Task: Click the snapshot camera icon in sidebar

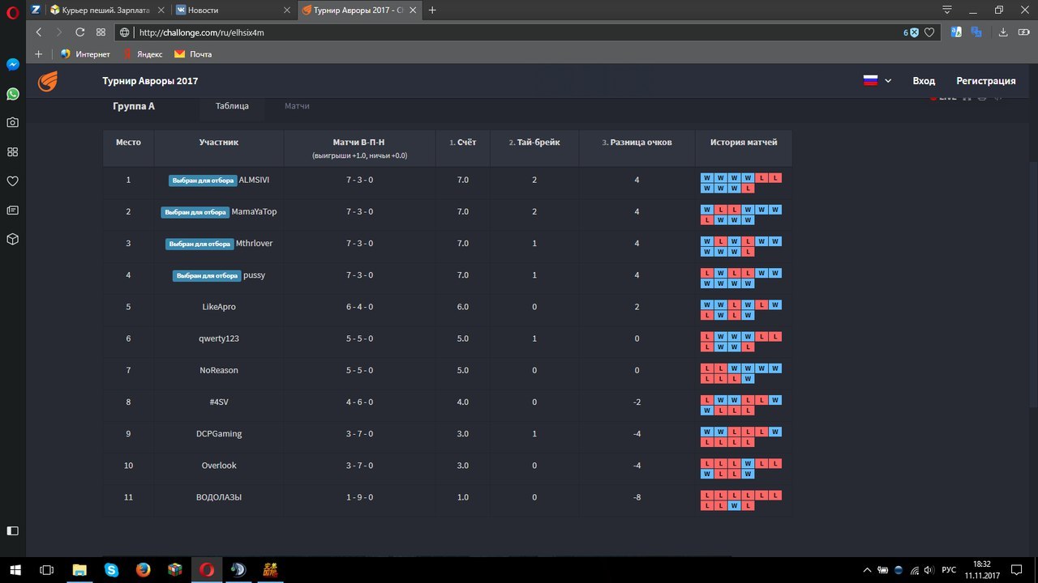Action: coord(12,123)
